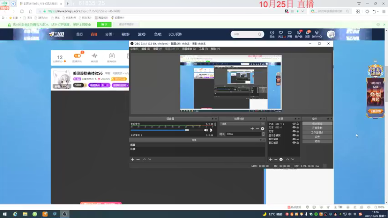Lock the 窗口捕获 source

298,142
